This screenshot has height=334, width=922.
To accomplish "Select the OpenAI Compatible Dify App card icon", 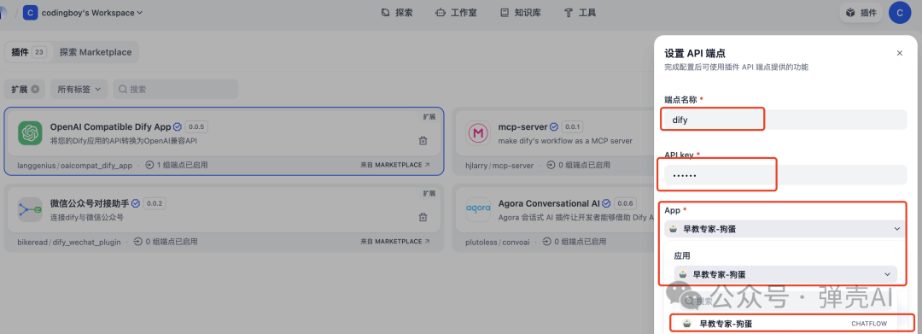I will pyautogui.click(x=30, y=133).
